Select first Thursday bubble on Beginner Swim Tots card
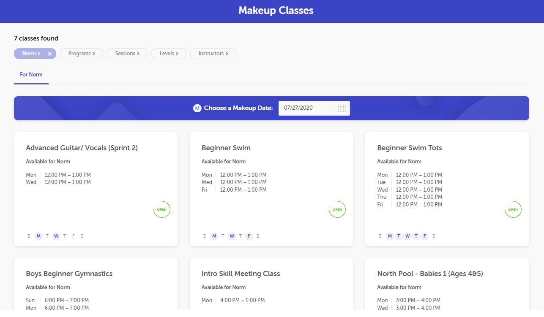544x317 pixels. [x=416, y=236]
